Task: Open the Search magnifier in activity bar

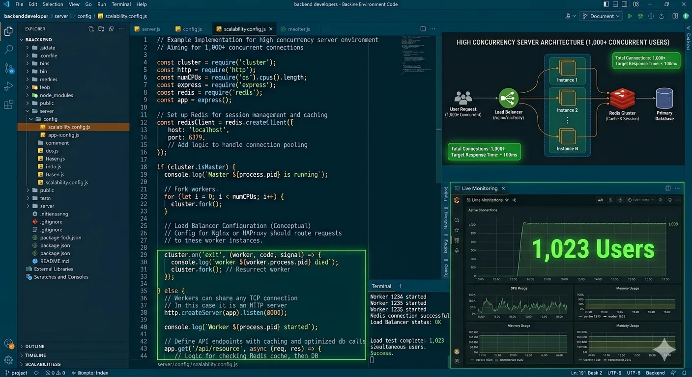Action: 8,50
